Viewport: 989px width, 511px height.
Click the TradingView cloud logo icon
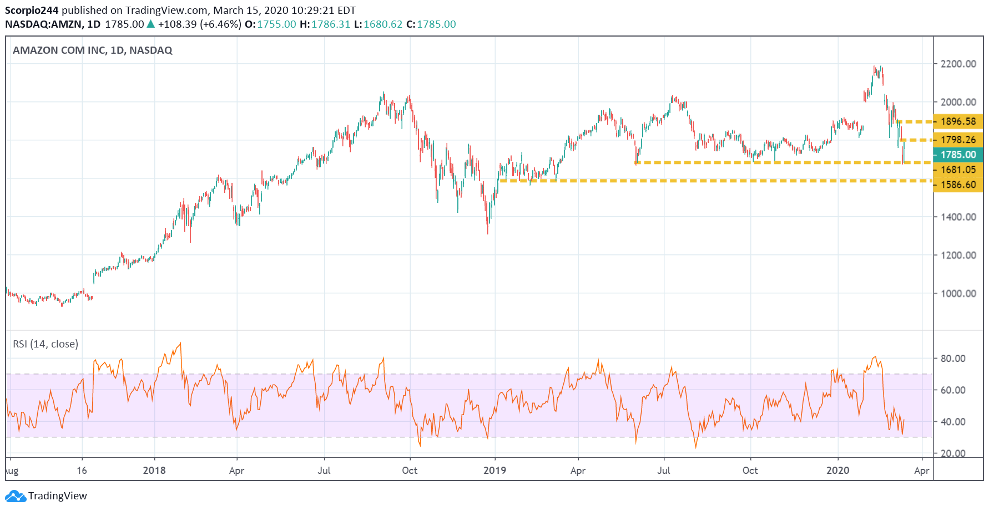[x=16, y=496]
